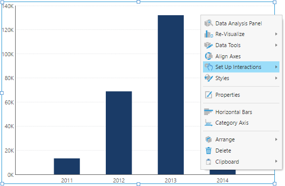
Task: Click the top-center resize handle of the chart
Action: [138, 2]
